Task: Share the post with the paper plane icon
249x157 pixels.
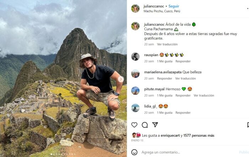Action: coord(155,125)
